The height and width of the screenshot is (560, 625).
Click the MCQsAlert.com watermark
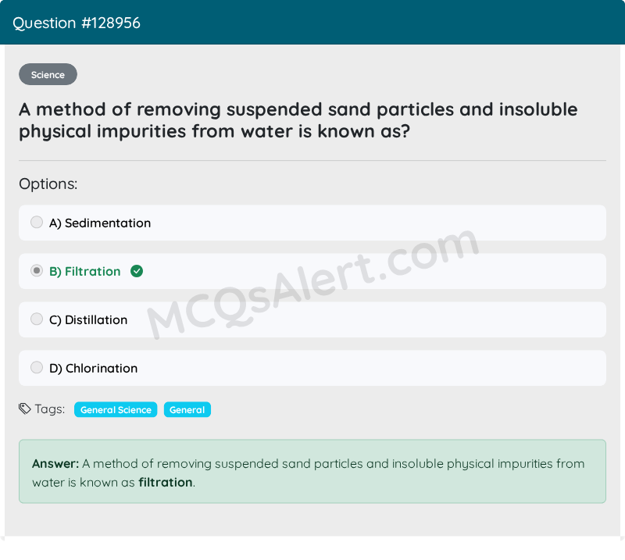click(312, 285)
